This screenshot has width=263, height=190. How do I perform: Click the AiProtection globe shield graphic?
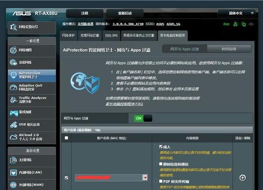click(85, 83)
